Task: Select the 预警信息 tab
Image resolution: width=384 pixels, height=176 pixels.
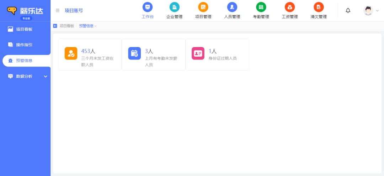Action: coord(86,26)
